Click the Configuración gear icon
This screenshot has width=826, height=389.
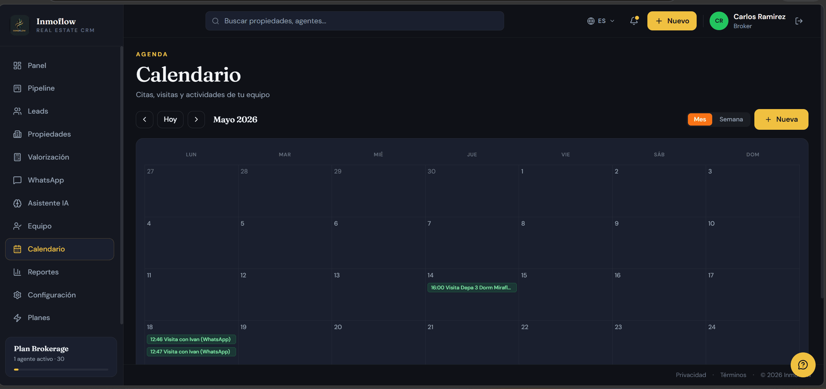tap(17, 295)
